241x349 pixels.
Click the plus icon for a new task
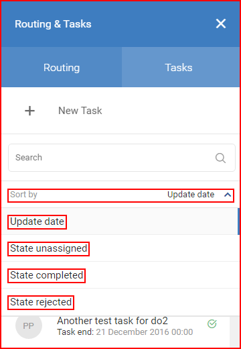[29, 111]
